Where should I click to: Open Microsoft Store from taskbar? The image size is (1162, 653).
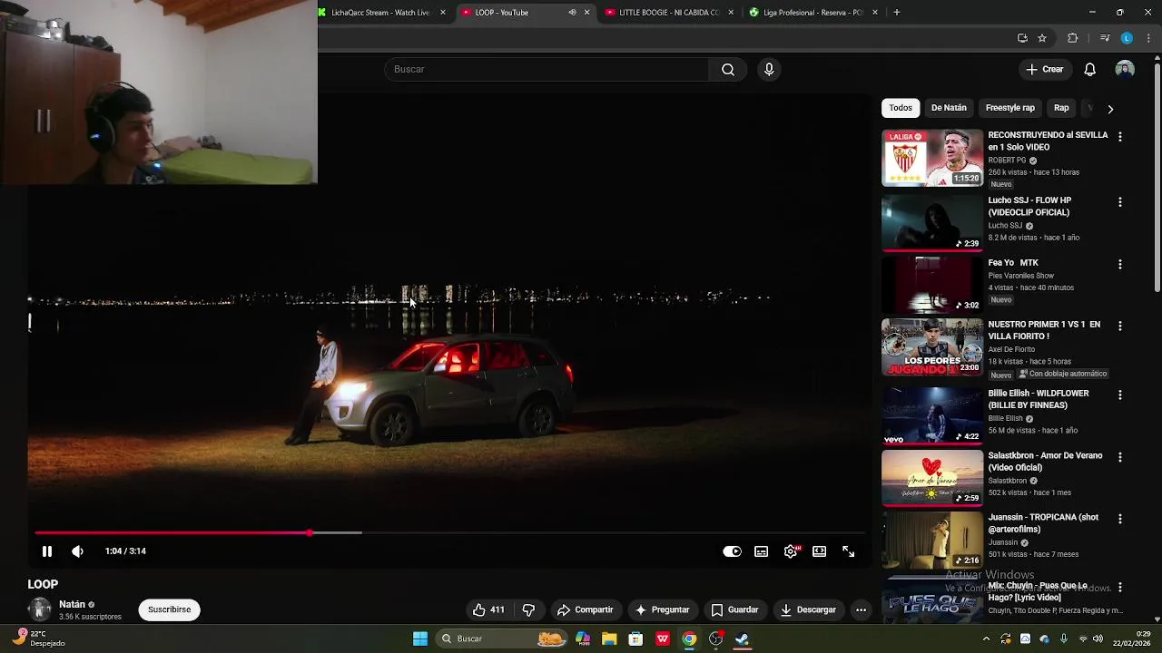pyautogui.click(x=635, y=638)
